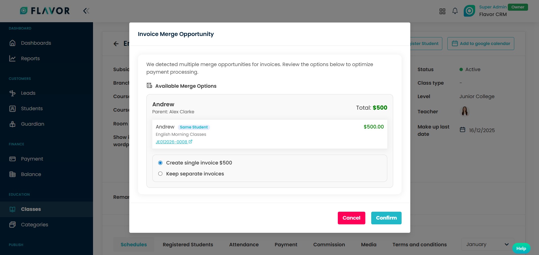Image resolution: width=539 pixels, height=255 pixels.
Task: Select Keep separate invoices option
Action: (x=160, y=174)
